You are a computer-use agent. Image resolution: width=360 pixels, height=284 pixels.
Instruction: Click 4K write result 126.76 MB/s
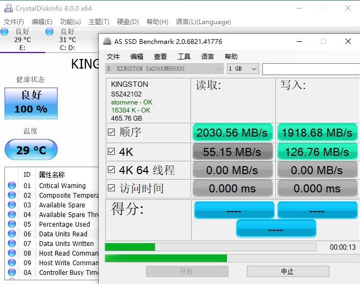[317, 152]
